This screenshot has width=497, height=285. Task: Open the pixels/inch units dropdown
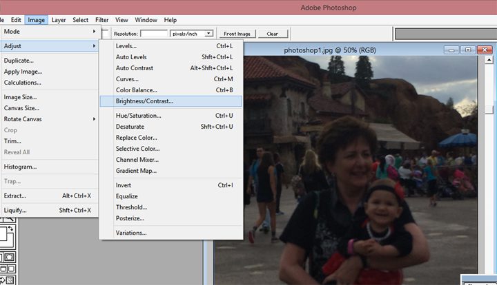pos(191,34)
